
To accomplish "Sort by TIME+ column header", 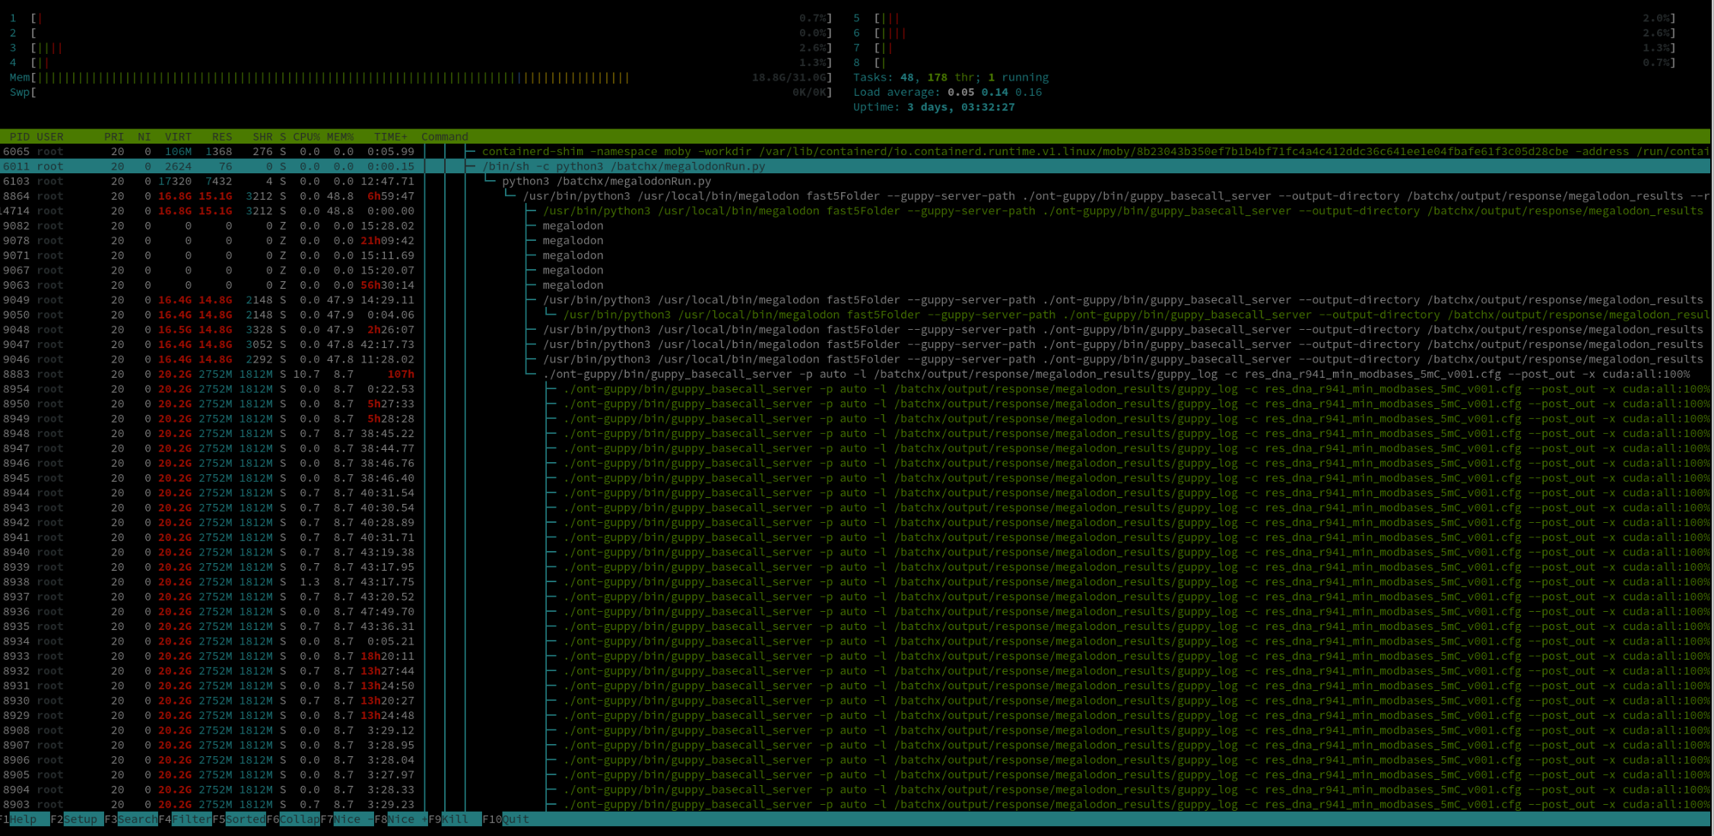I will point(390,137).
